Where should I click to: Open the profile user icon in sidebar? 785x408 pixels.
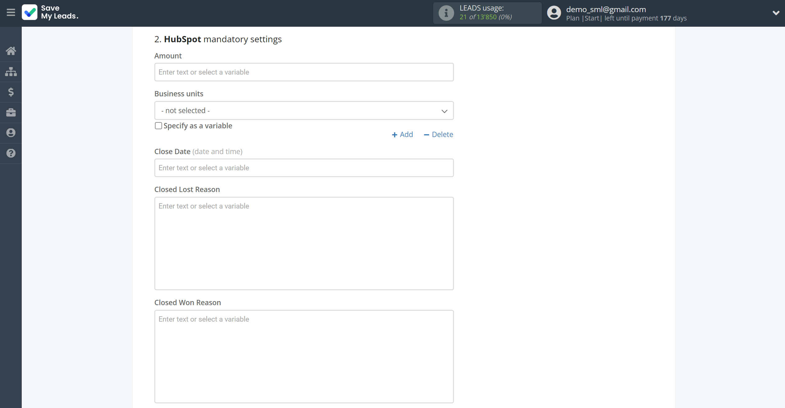pos(11,133)
